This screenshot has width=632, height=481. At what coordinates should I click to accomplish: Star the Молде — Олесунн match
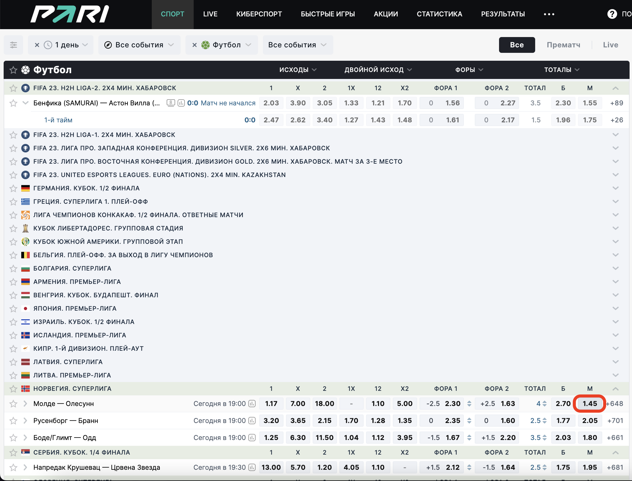click(x=13, y=404)
